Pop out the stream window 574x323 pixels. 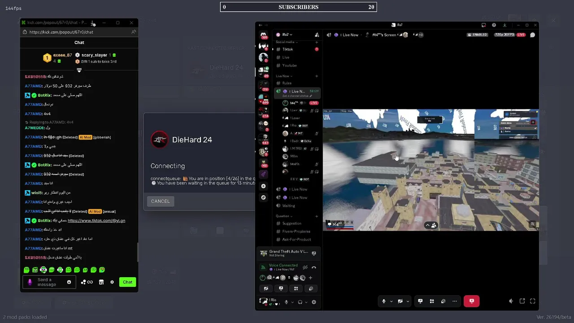coord(522,301)
